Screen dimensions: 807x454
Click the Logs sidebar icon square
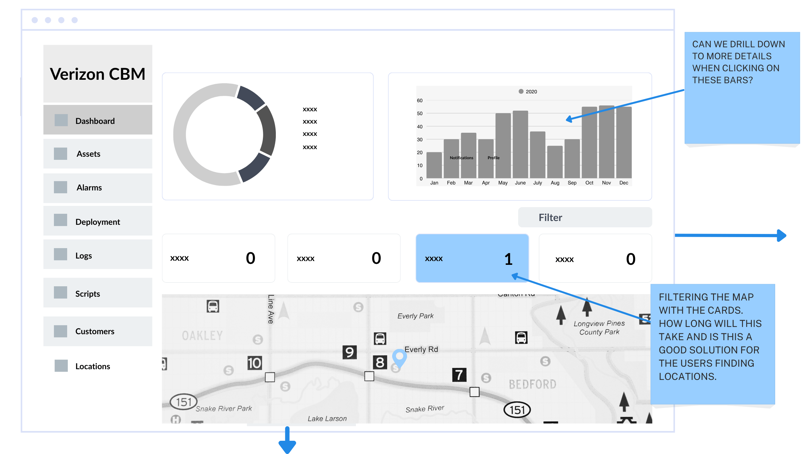pos(60,254)
